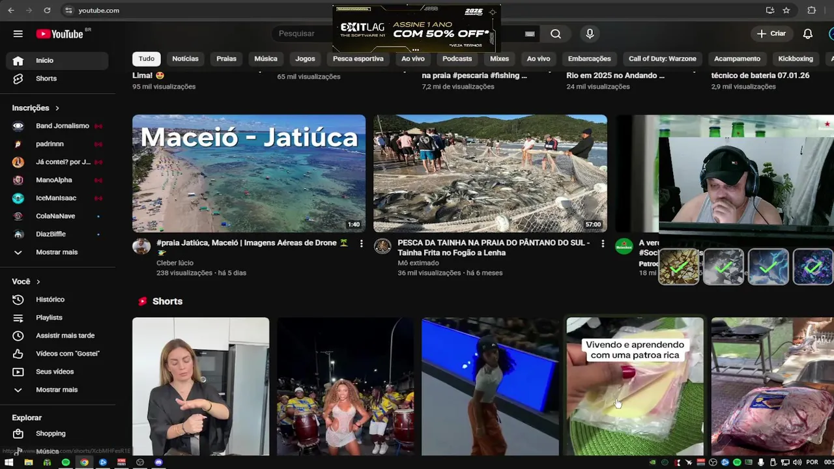The image size is (834, 469).
Task: Select the Jogos filter chip
Action: click(x=305, y=59)
